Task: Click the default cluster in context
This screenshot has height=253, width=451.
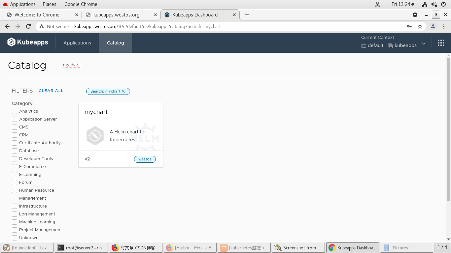Action: [372, 45]
